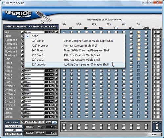
Task: Play the Special preview speaker icon
Action: click(x=56, y=117)
